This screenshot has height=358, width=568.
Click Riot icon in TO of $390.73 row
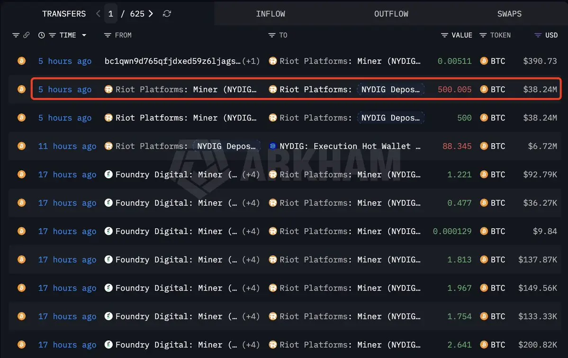pos(273,61)
